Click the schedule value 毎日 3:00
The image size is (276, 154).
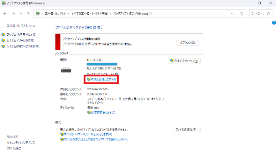click(x=93, y=108)
